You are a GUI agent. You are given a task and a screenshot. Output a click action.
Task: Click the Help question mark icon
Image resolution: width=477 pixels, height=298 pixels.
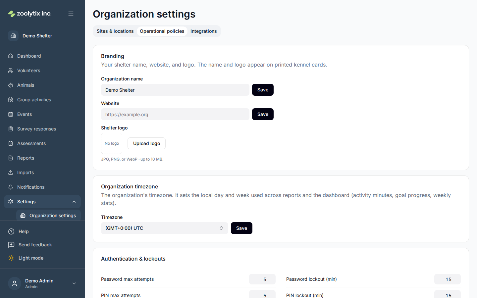pyautogui.click(x=11, y=231)
